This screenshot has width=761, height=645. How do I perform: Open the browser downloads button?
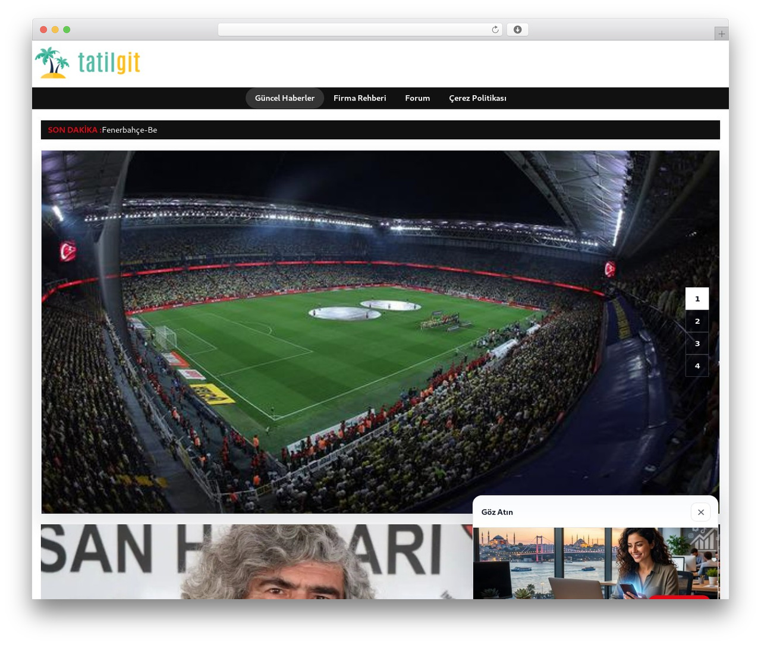click(517, 30)
